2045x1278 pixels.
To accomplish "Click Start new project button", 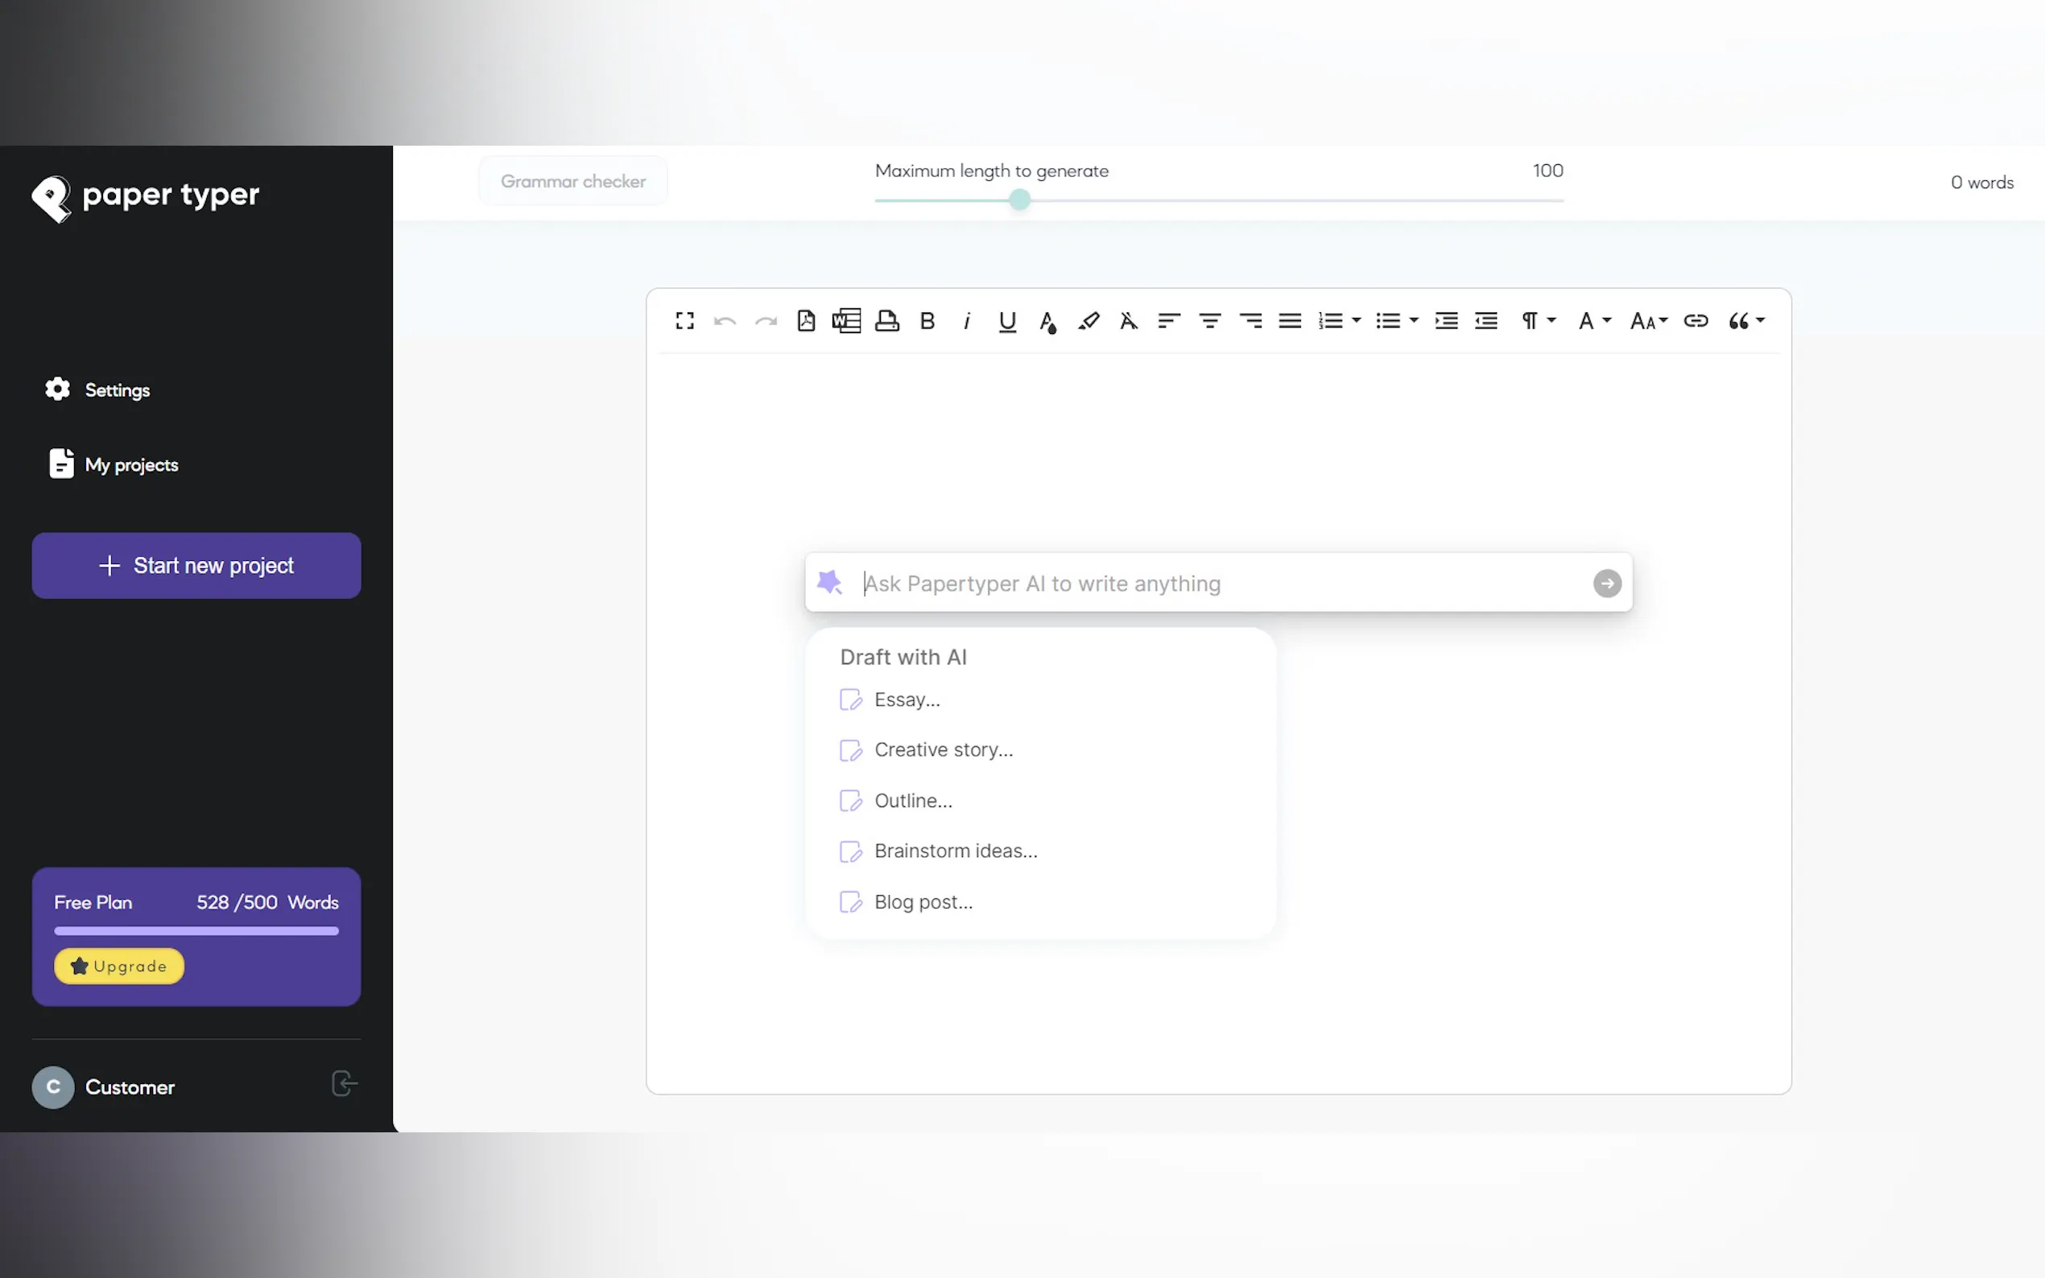I will [x=196, y=566].
